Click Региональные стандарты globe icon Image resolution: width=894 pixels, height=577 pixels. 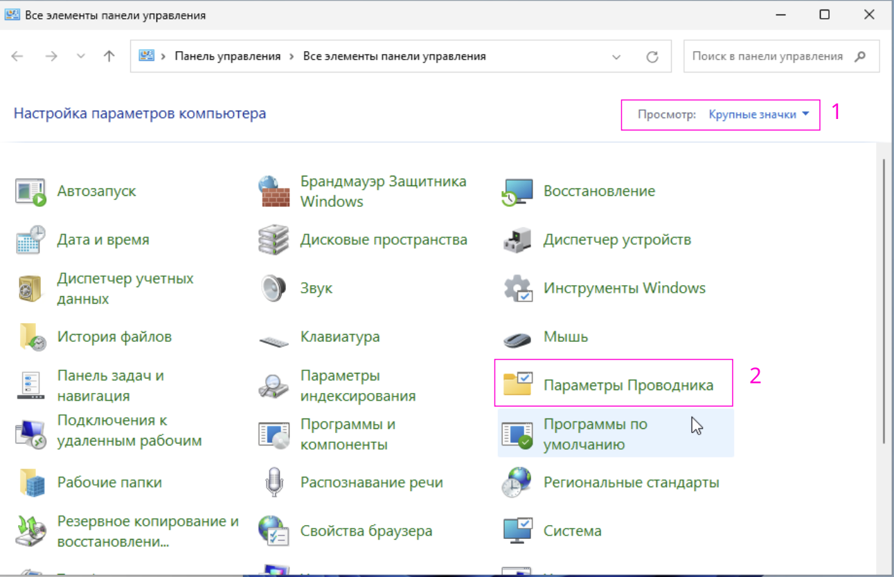517,482
